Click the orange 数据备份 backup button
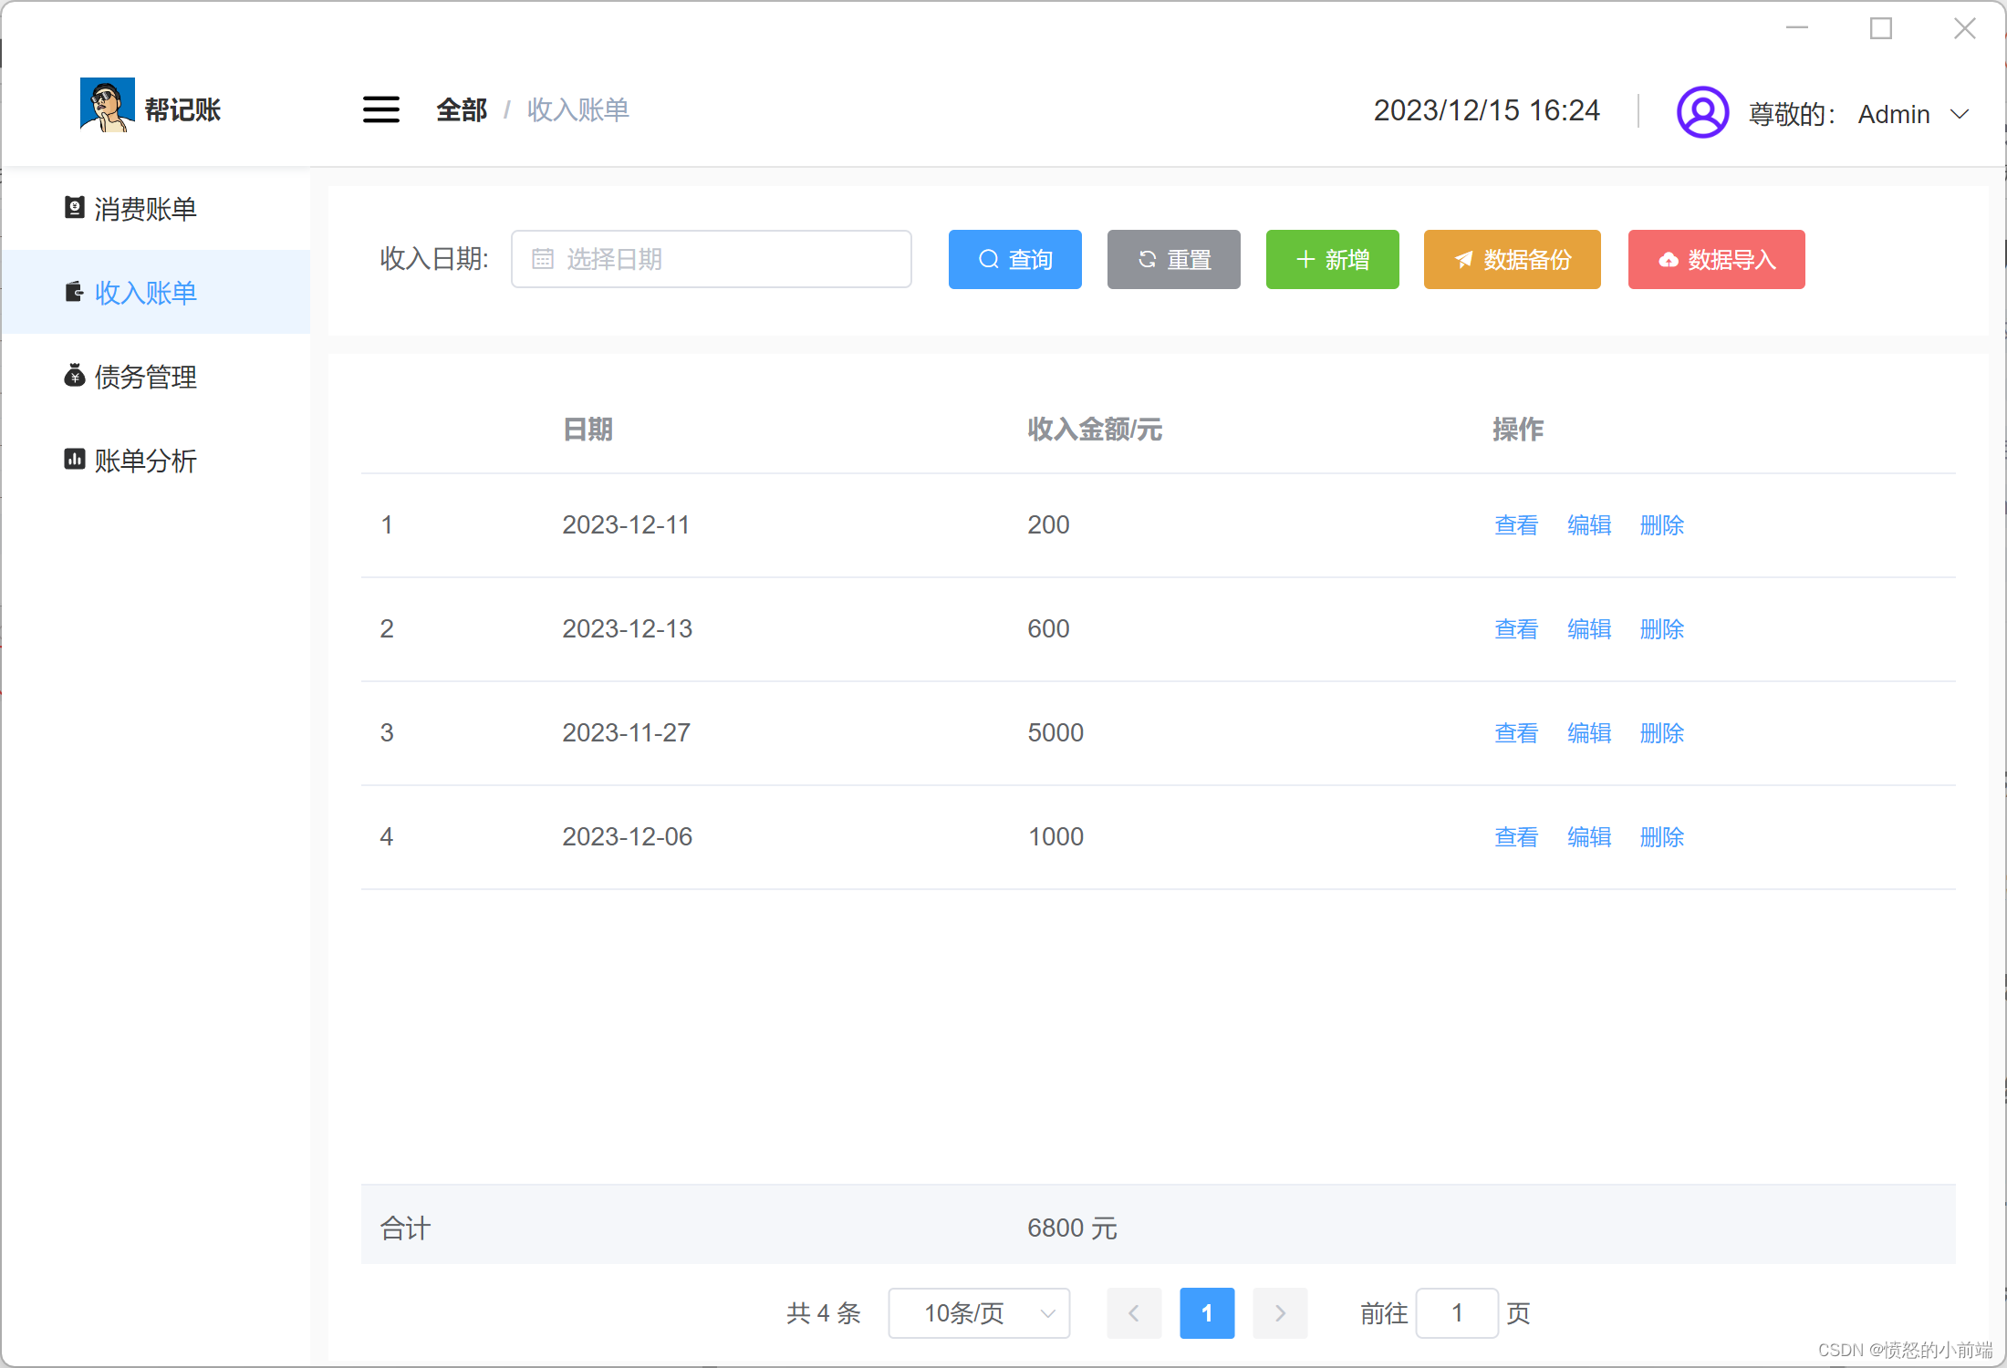The image size is (2007, 1368). (1513, 259)
